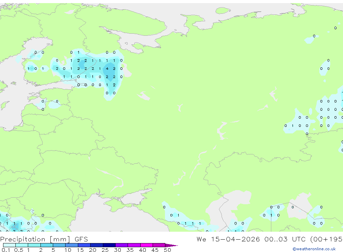Pick the 10–15 mm legend color swatch
Viewport: 343px width, 252px height.
72,245
